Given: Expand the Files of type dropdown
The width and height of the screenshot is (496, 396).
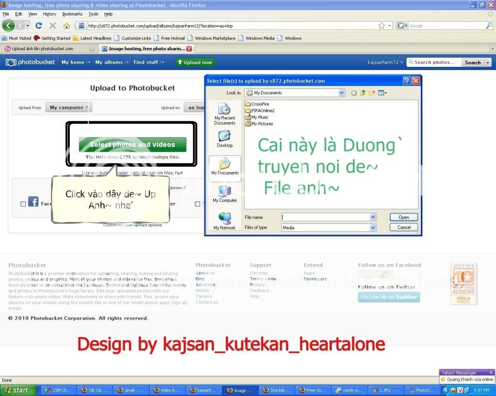Looking at the screenshot, I should click(373, 227).
